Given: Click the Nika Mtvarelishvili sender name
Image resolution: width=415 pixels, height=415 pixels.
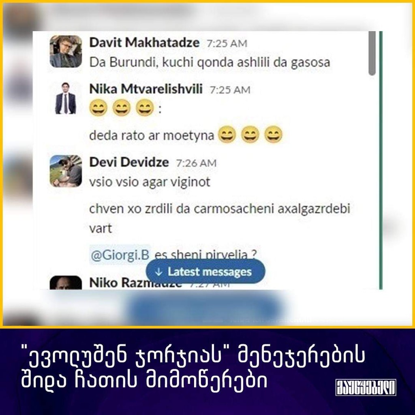Looking at the screenshot, I should [x=146, y=89].
